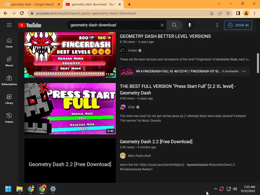The image size is (260, 195).
Task: Click the magnifier search button
Action: click(x=174, y=25)
